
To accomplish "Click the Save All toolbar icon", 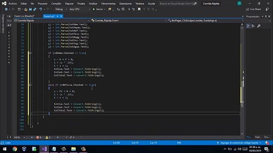I will coord(35,9).
